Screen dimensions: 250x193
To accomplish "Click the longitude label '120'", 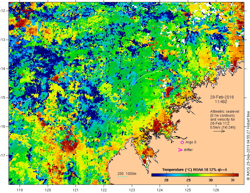I will pos(48,190).
